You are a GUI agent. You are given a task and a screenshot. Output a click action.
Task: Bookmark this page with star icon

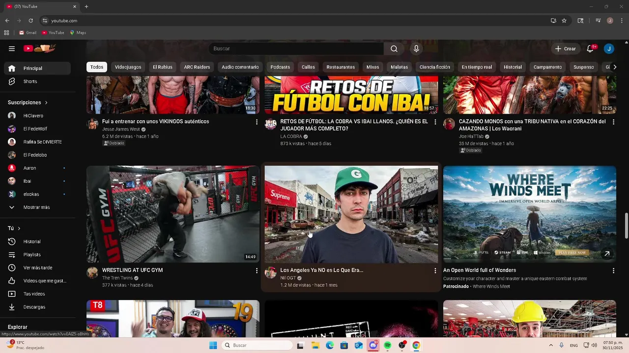[564, 21]
